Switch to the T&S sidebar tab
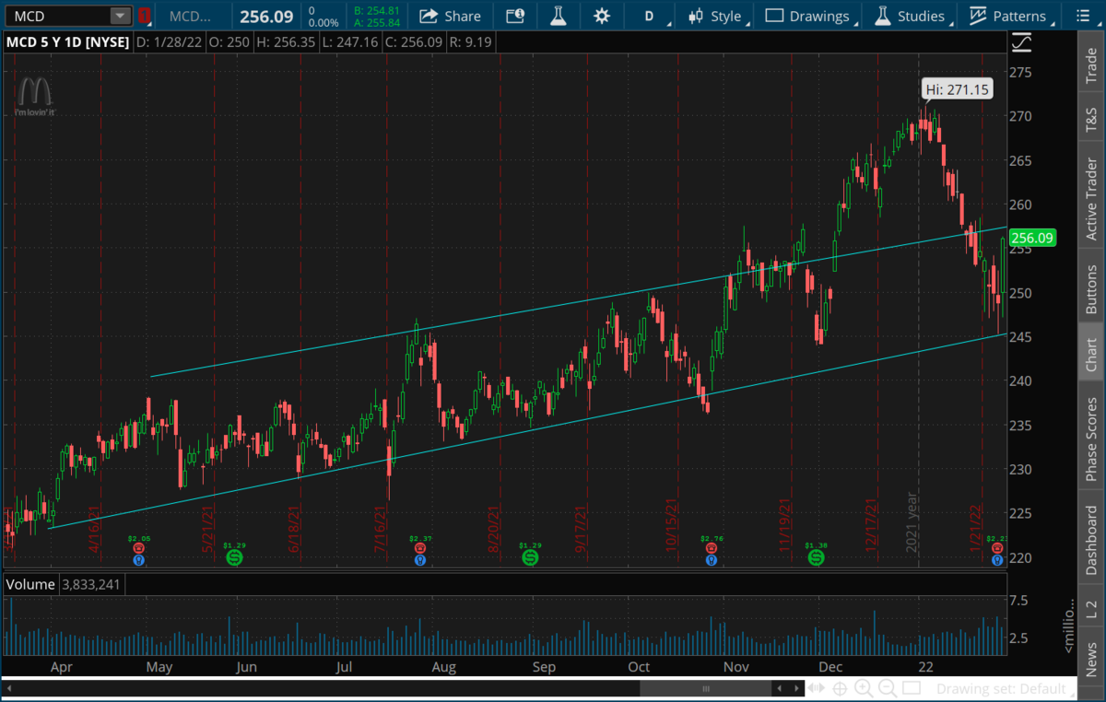 coord(1091,118)
